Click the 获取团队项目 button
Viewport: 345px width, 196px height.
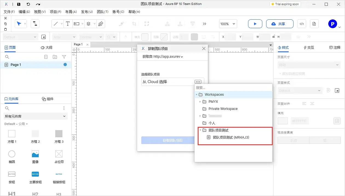[168, 140]
